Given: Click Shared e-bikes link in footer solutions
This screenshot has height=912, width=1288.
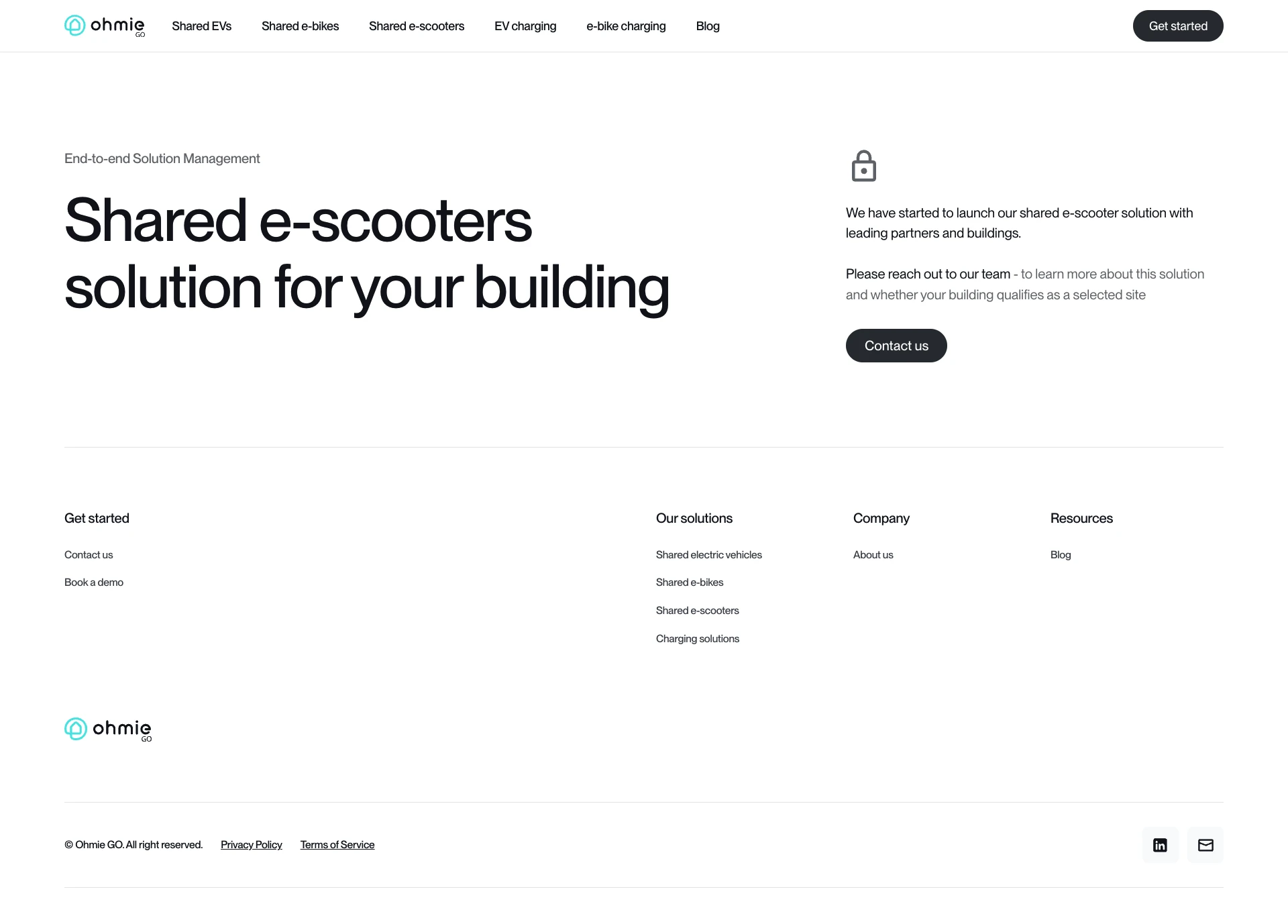Looking at the screenshot, I should click(x=690, y=582).
